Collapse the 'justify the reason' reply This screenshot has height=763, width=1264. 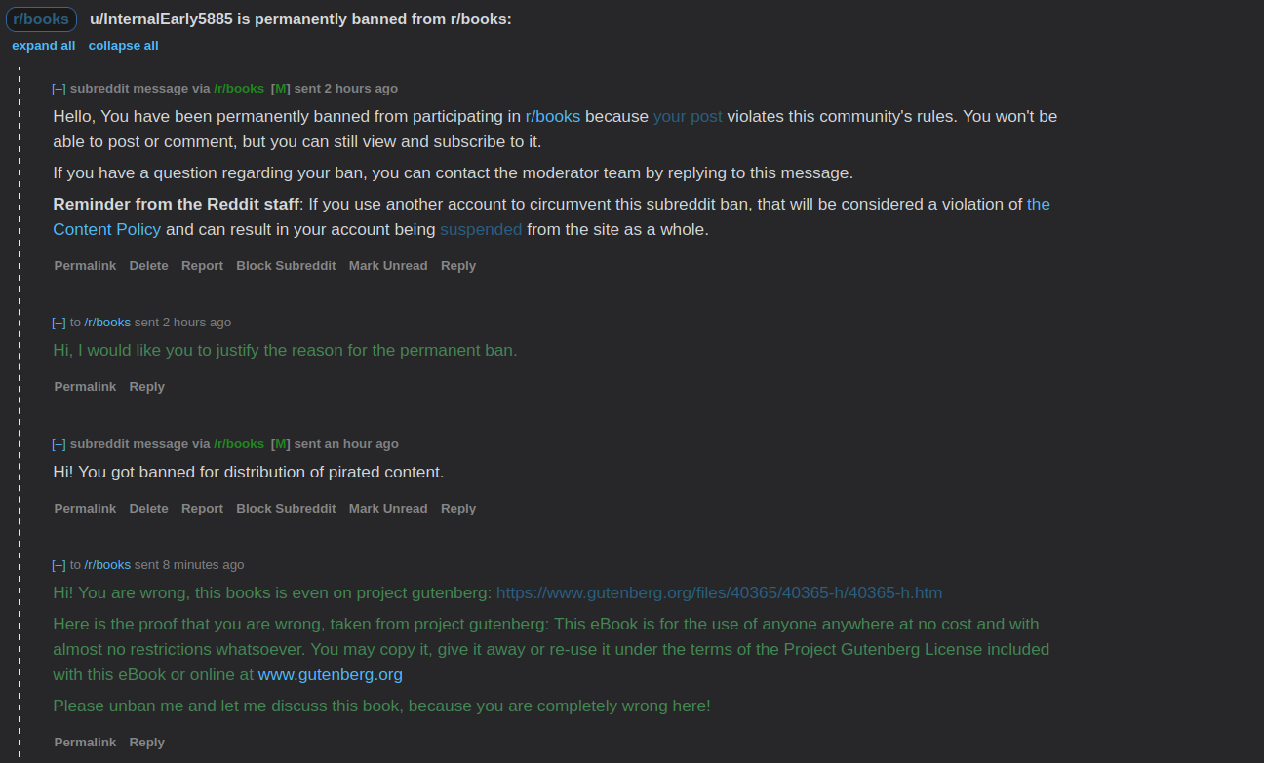click(x=59, y=323)
